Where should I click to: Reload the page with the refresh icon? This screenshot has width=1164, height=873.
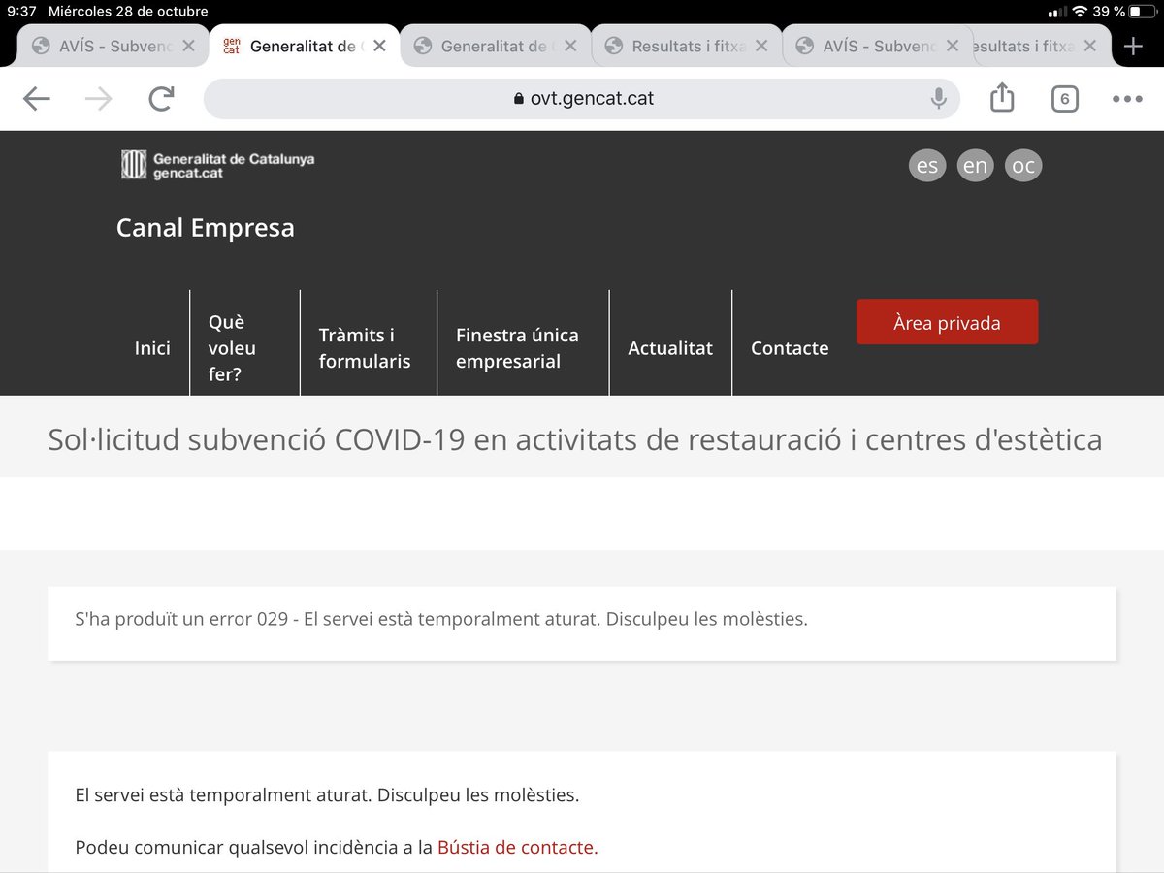pyautogui.click(x=162, y=98)
